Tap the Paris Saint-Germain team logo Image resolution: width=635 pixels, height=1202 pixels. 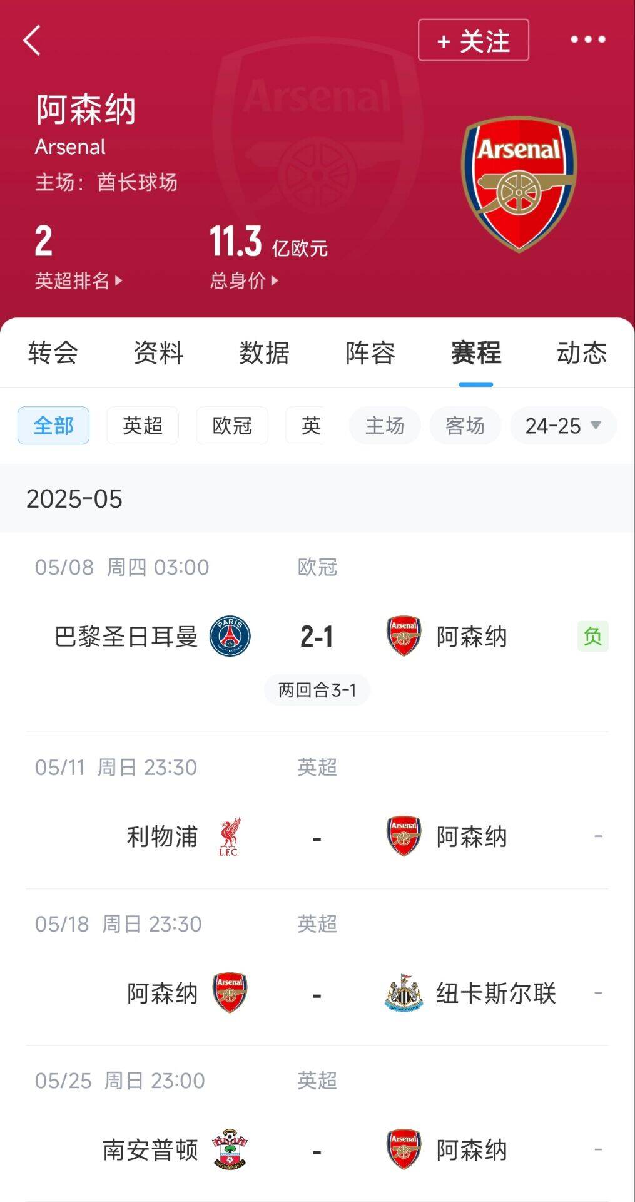pyautogui.click(x=230, y=636)
